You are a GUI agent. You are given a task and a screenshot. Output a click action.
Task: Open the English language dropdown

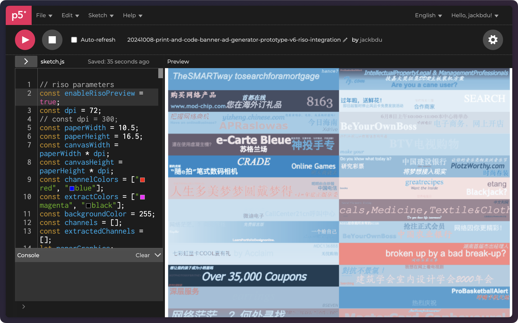(x=428, y=16)
